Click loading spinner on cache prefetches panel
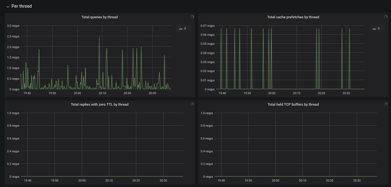The image size is (391, 187). coord(386,17)
